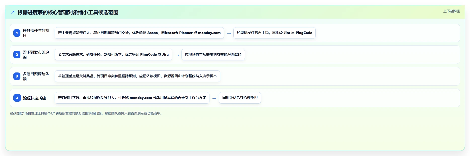Select the 流程快速搭建 row label
The width and height of the screenshot is (470, 156).
[34, 98]
